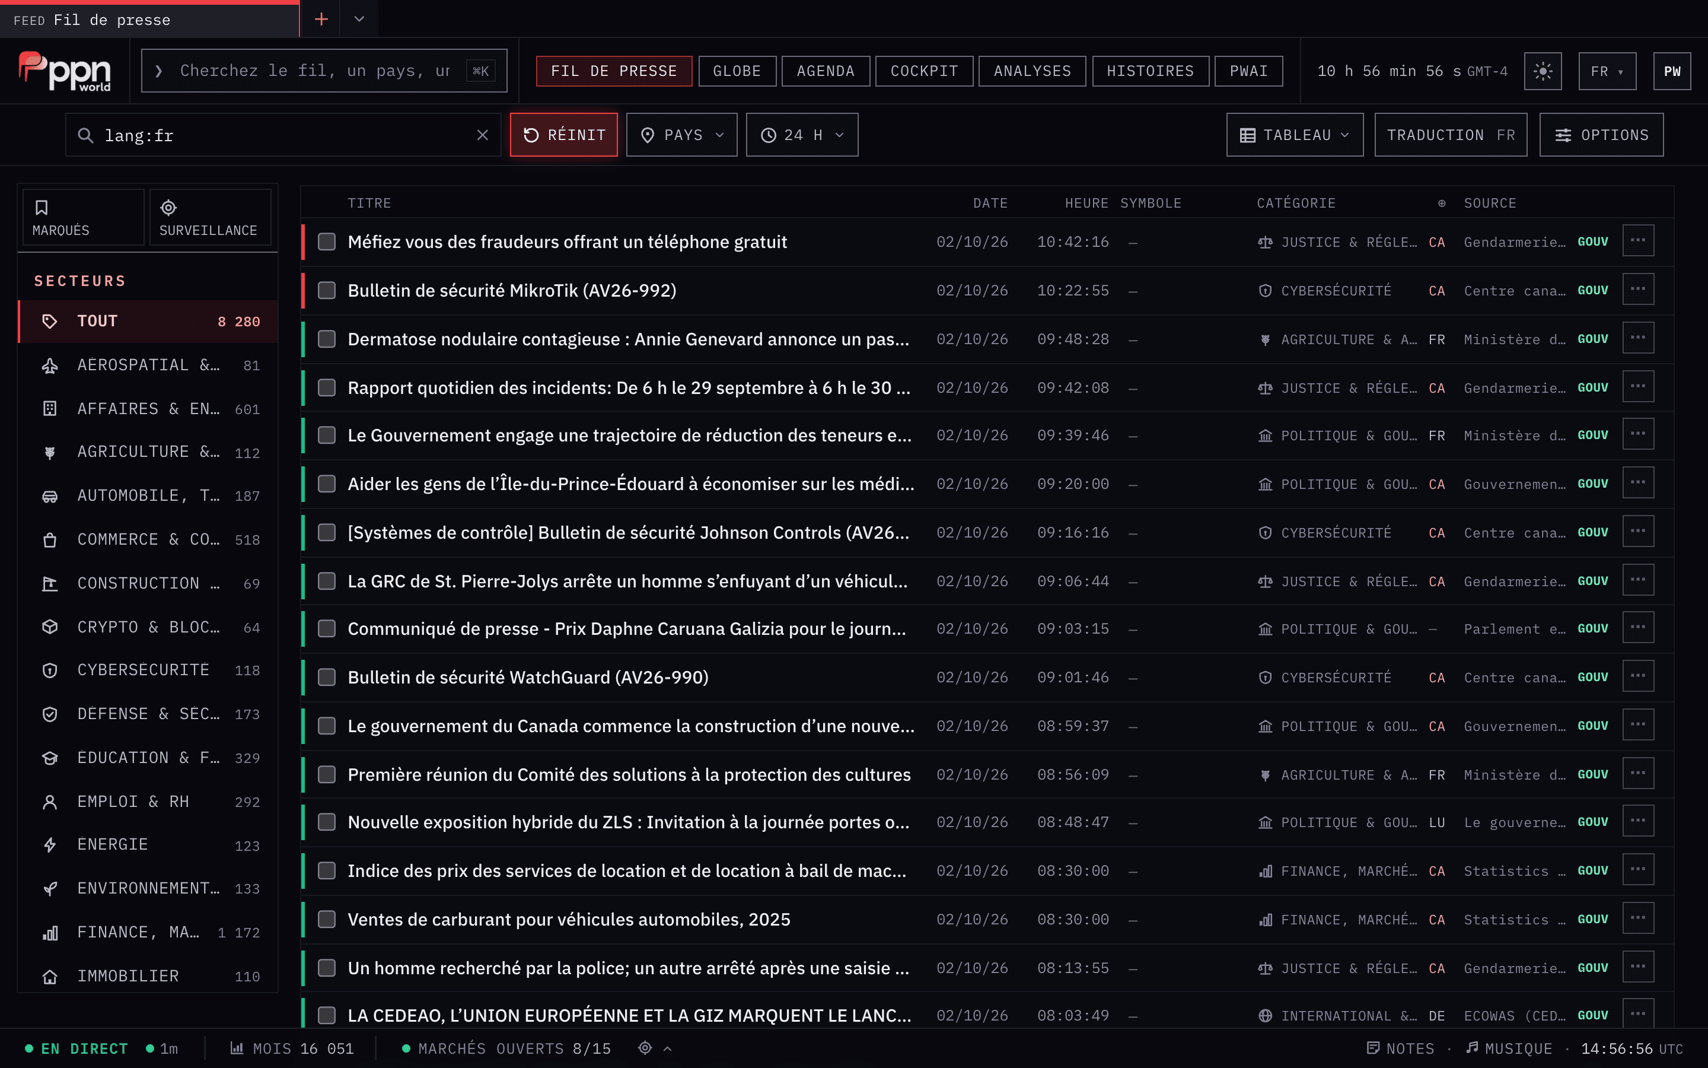Select the Aérospatial sector
This screenshot has height=1068, width=1708.
point(148,365)
